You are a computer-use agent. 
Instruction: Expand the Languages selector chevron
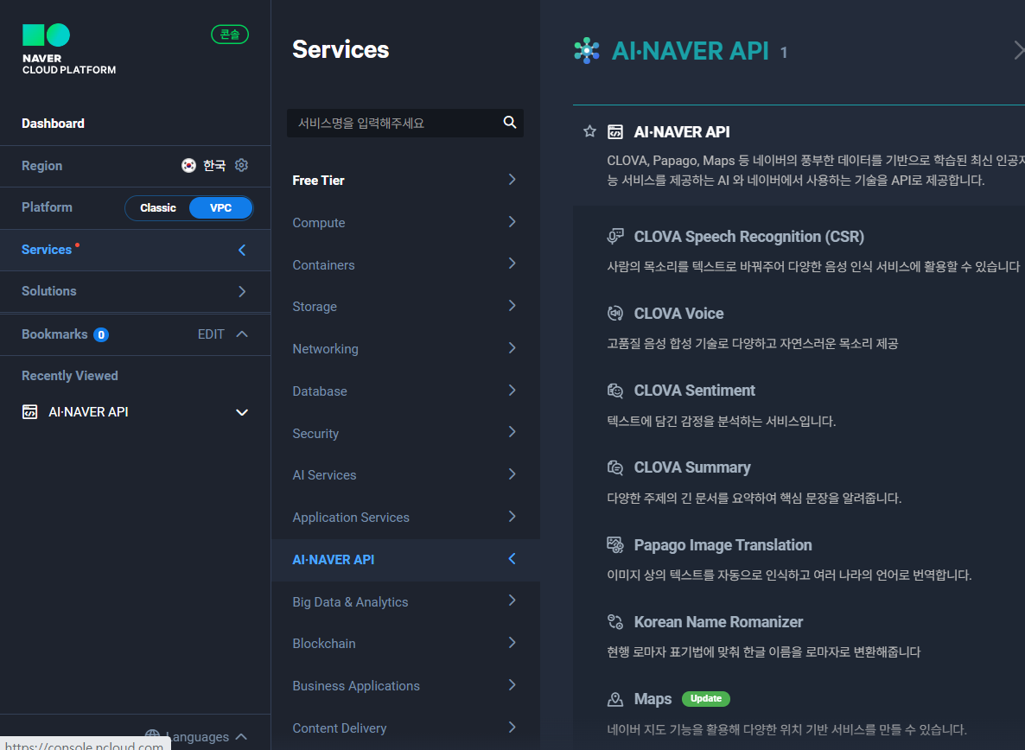pos(241,736)
